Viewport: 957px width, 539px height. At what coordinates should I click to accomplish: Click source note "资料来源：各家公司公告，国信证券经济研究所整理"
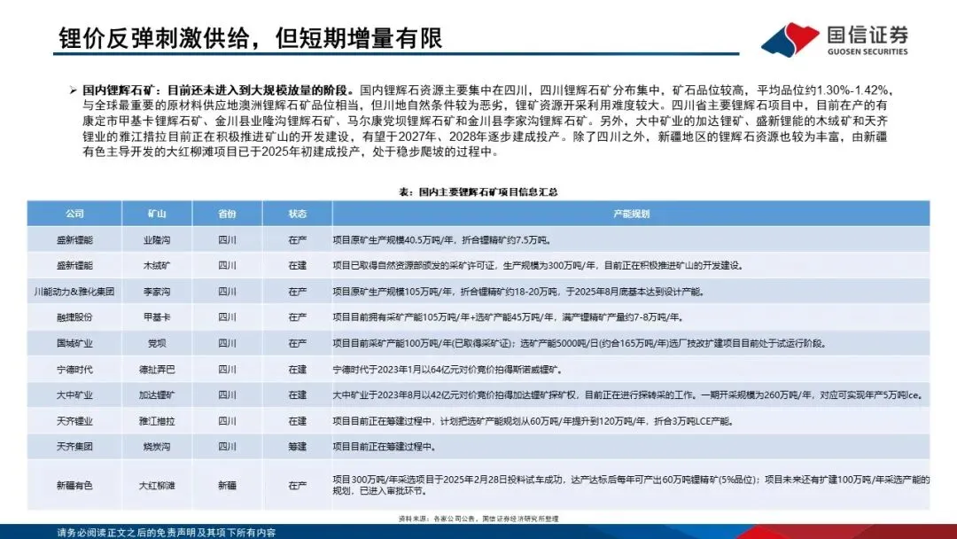[478, 519]
